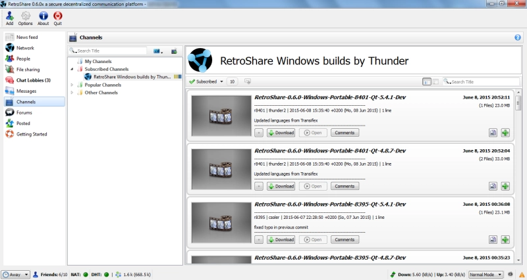Viewport: 527px width, 280px height.
Task: Open Getting Started page
Action: 34,134
